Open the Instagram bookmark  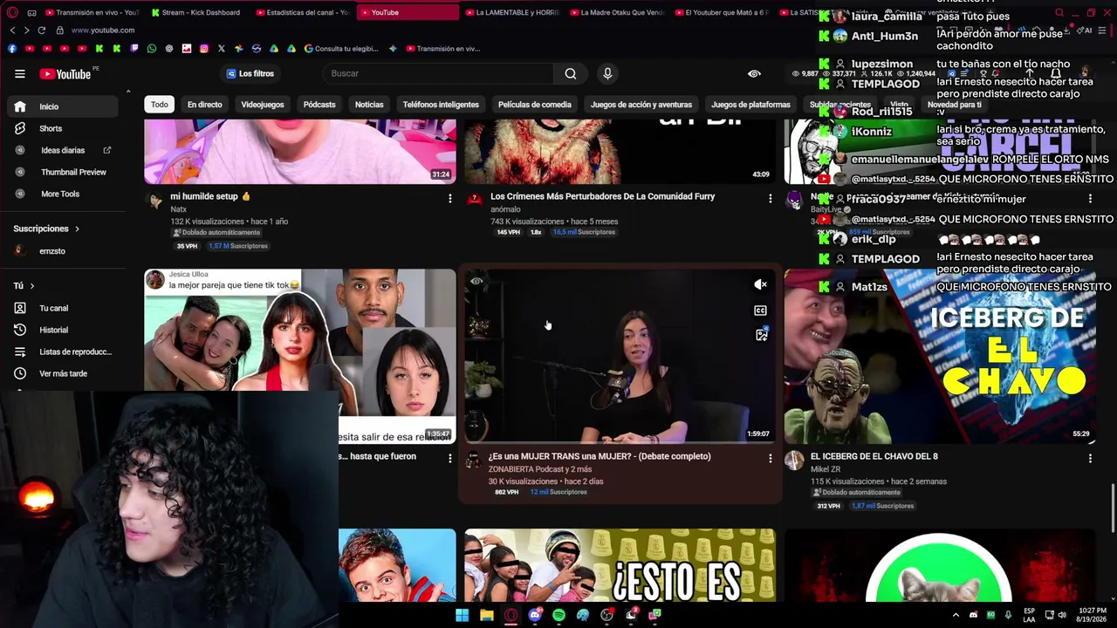pyautogui.click(x=203, y=49)
